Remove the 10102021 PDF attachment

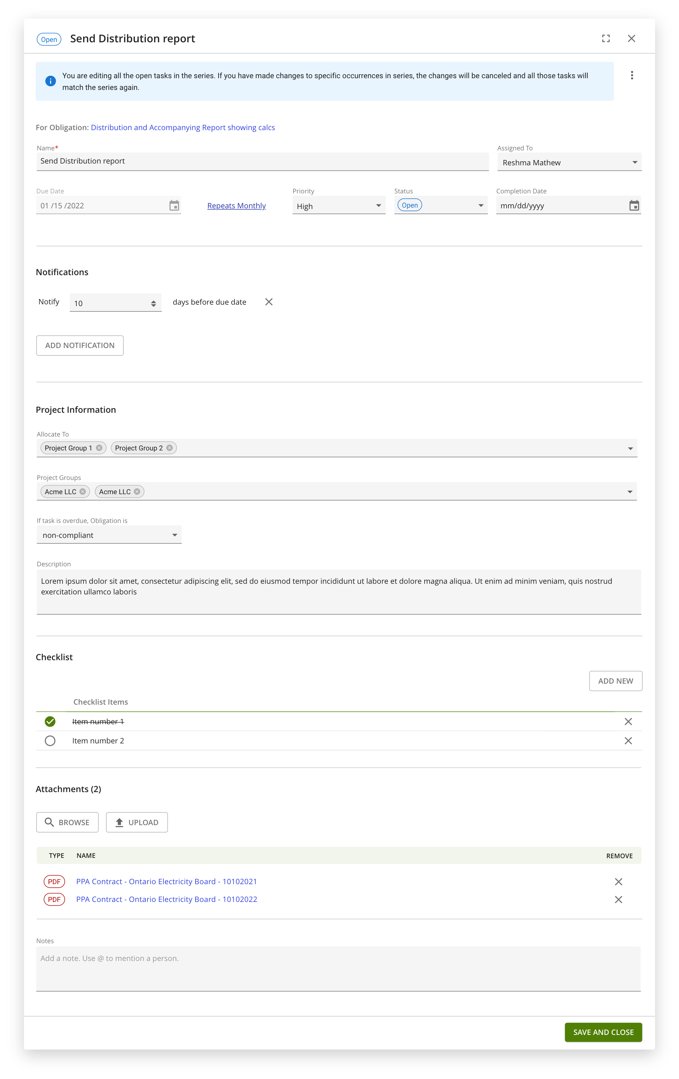(618, 881)
